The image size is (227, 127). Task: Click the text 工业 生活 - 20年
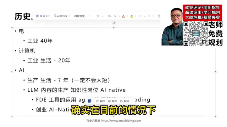point(49,61)
